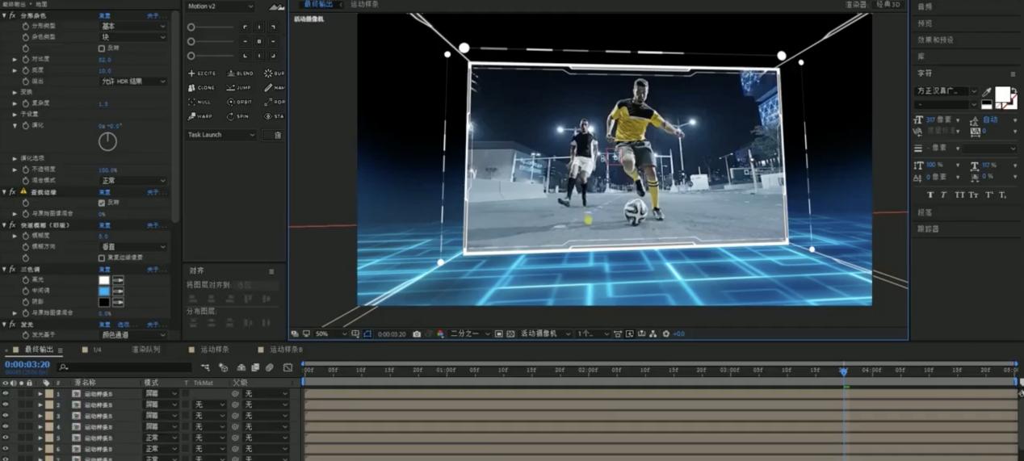Hide layer 1 using its eye icon
Viewport: 1024px width, 461px height.
pos(6,394)
